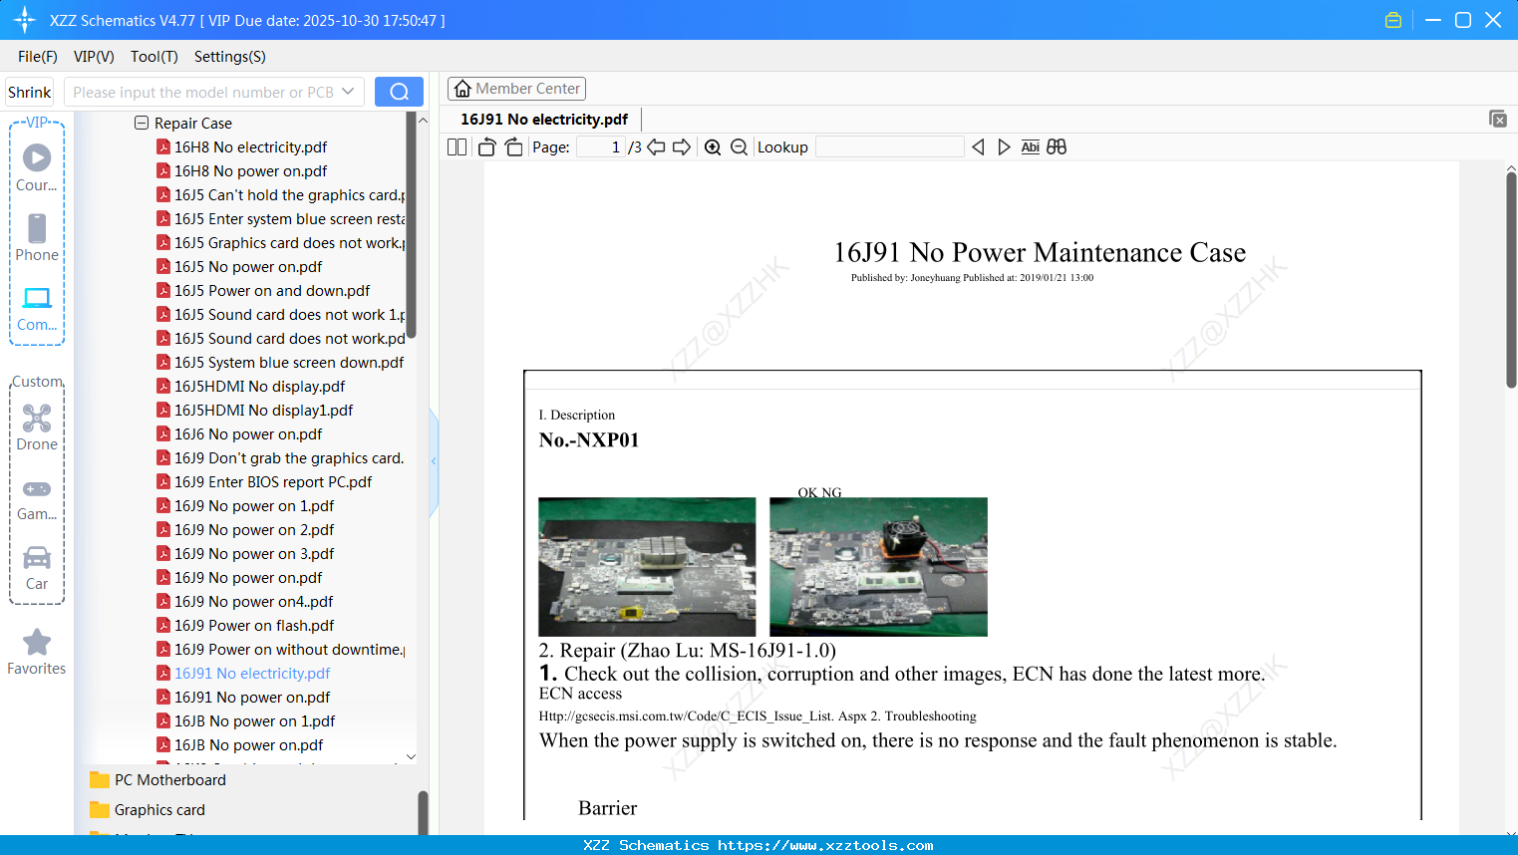Open 16J9 No power on4..pdf
The width and height of the screenshot is (1518, 855).
[244, 602]
